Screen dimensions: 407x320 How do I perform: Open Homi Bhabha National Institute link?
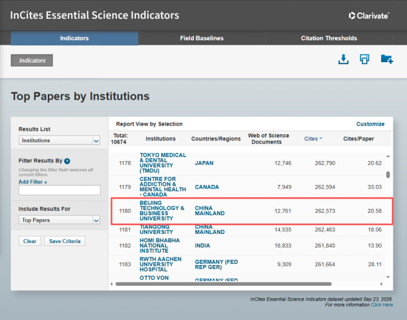coord(160,246)
